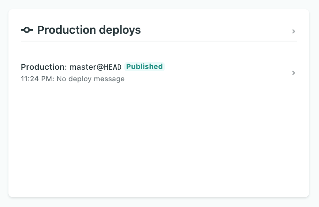Click the bold Production: label in deploy row
Screen dimensions: 319x207
(44, 67)
